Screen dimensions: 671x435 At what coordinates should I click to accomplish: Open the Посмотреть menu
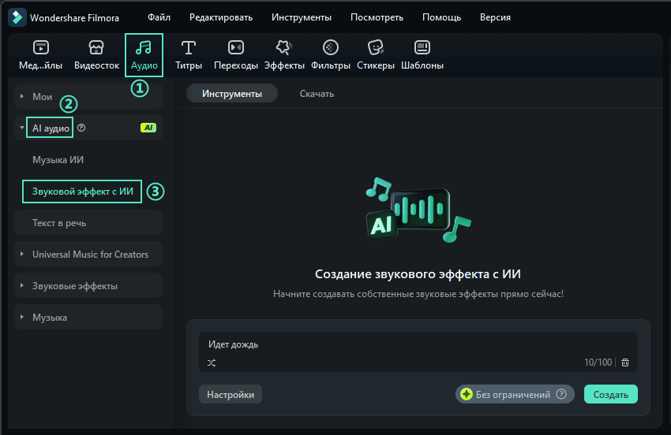coord(377,17)
